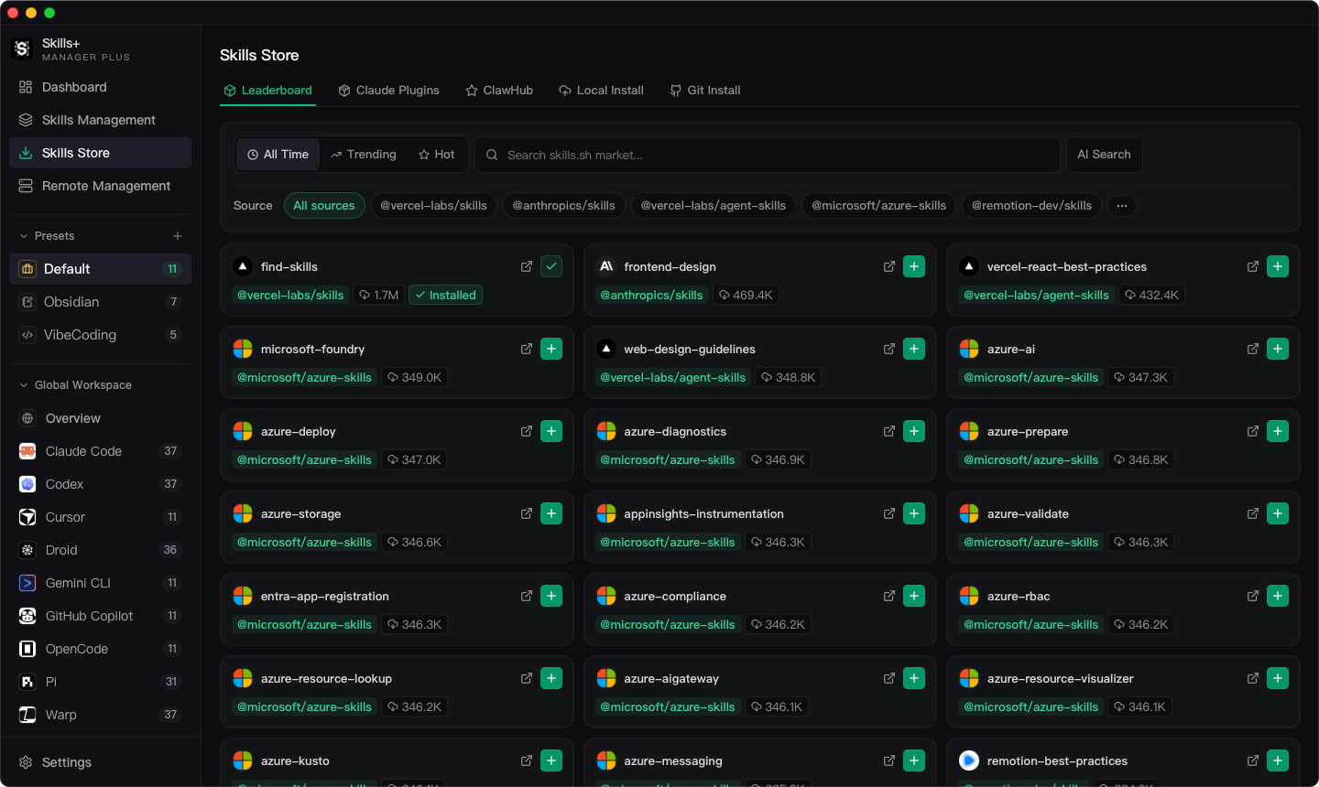The height and width of the screenshot is (787, 1319).
Task: Add the azure-ai skill
Action: point(1278,349)
